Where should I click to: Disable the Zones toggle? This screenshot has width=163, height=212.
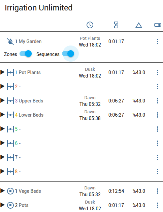click(x=26, y=54)
